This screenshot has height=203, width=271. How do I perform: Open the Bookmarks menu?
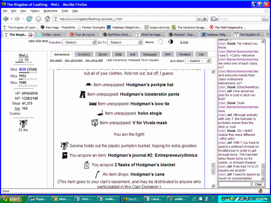(x=50, y=11)
